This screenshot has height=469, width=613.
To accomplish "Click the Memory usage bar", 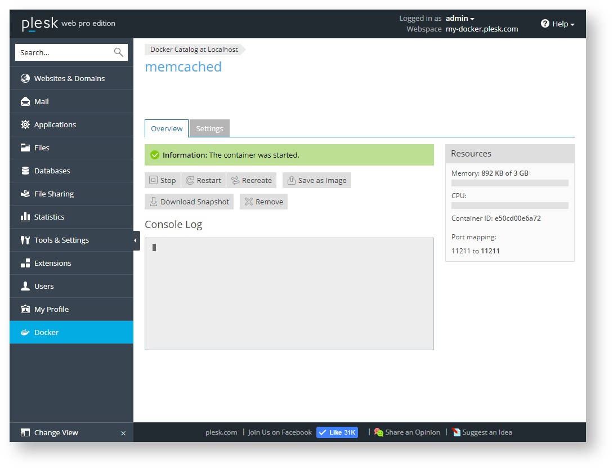I will tap(509, 183).
